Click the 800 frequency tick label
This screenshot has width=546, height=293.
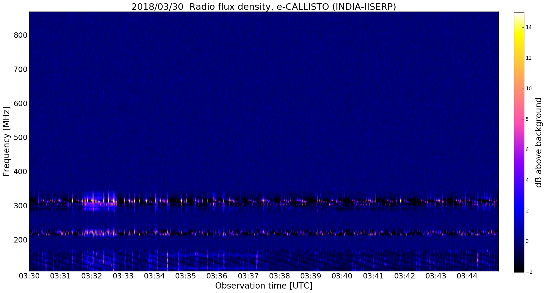pos(21,35)
